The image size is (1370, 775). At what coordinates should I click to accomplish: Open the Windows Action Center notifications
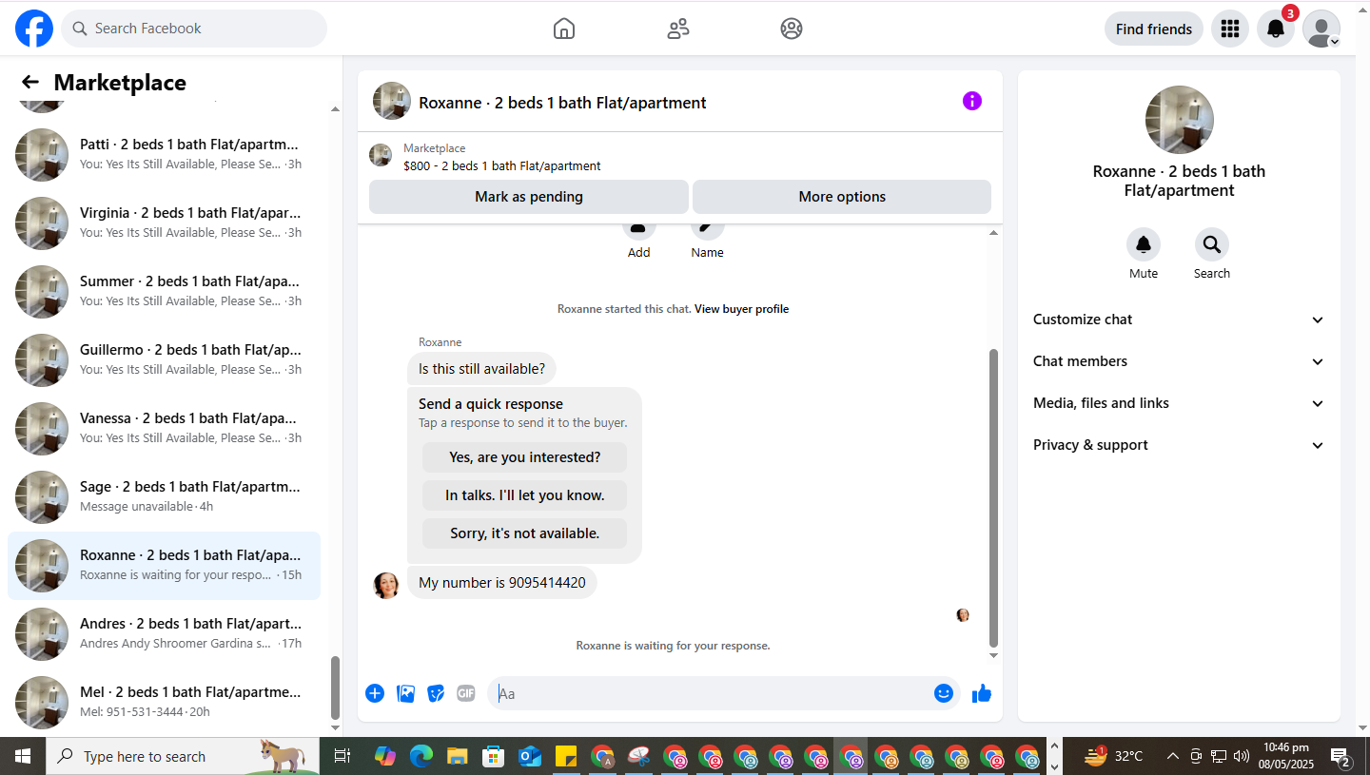click(x=1341, y=757)
